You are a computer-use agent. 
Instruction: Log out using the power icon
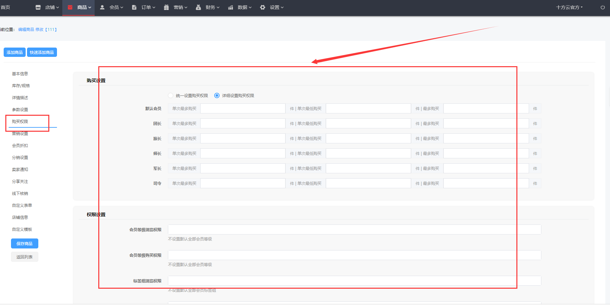602,7
